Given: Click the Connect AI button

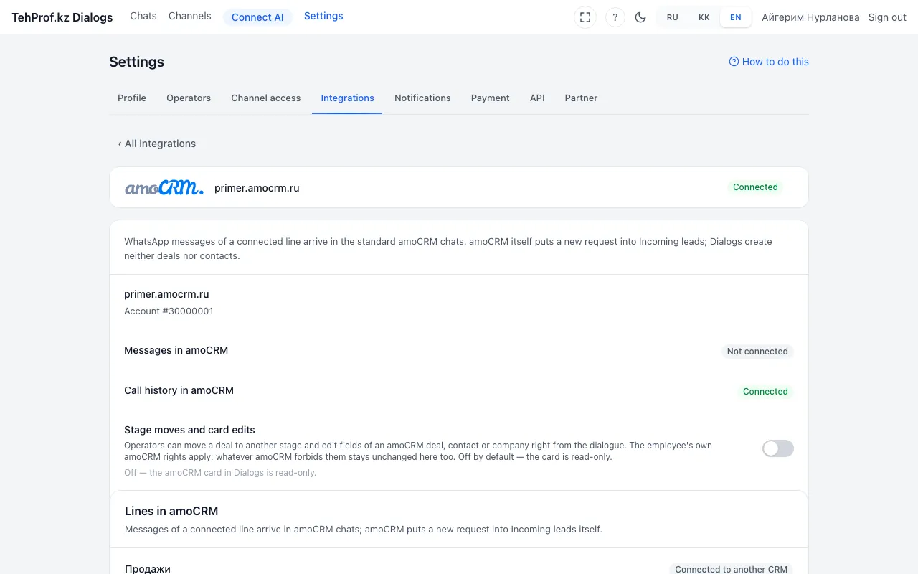Looking at the screenshot, I should click(257, 17).
